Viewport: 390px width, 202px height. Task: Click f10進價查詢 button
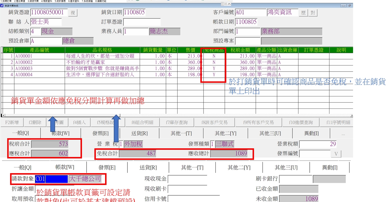click(x=301, y=122)
